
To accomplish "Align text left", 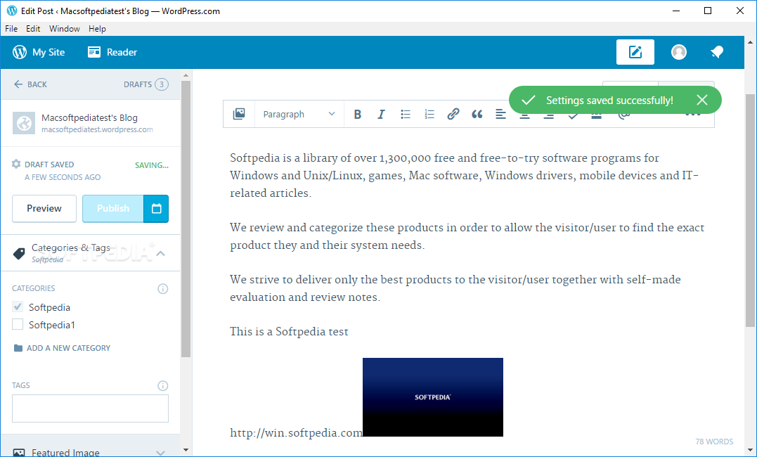I will [500, 114].
